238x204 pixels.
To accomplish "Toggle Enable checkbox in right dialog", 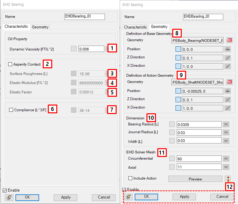I will click(124, 190).
